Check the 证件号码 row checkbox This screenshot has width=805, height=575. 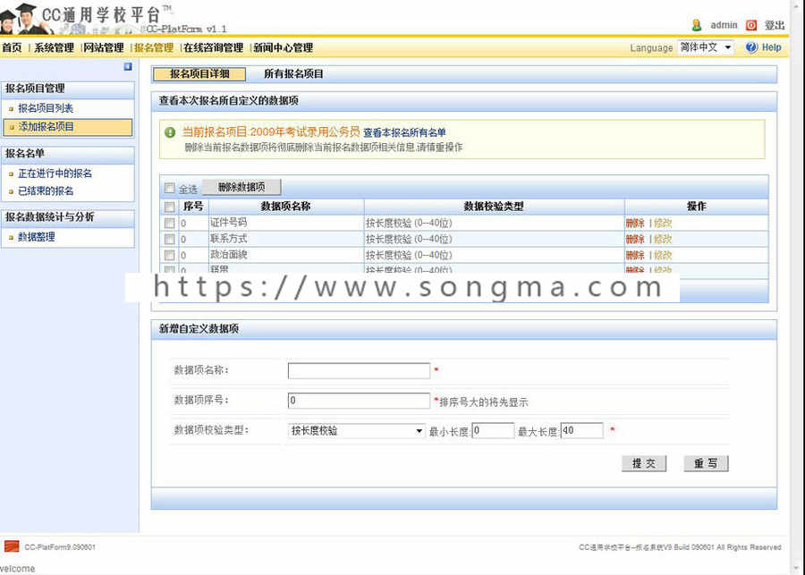click(169, 224)
